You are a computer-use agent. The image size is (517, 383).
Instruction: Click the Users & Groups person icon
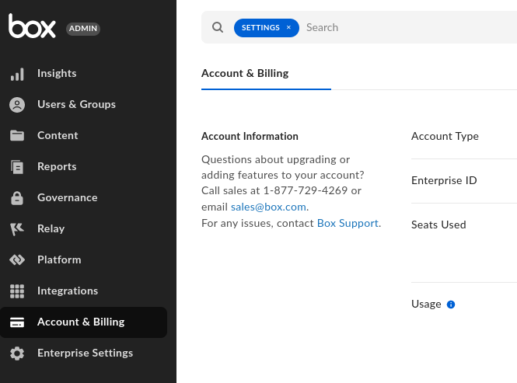17,105
